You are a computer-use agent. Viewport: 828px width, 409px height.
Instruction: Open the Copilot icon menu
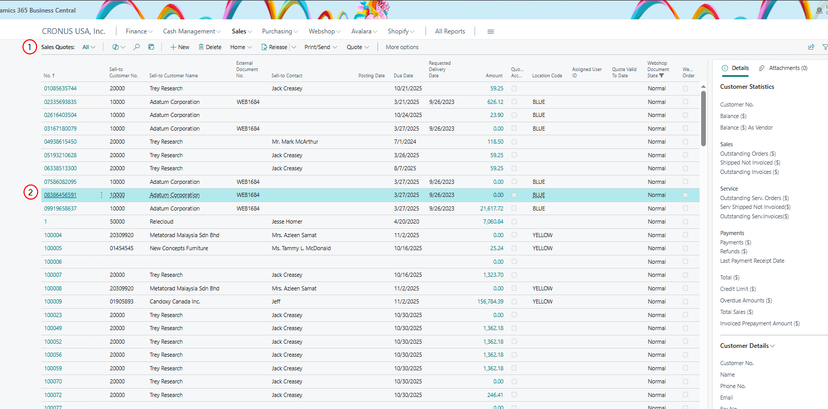pos(119,47)
